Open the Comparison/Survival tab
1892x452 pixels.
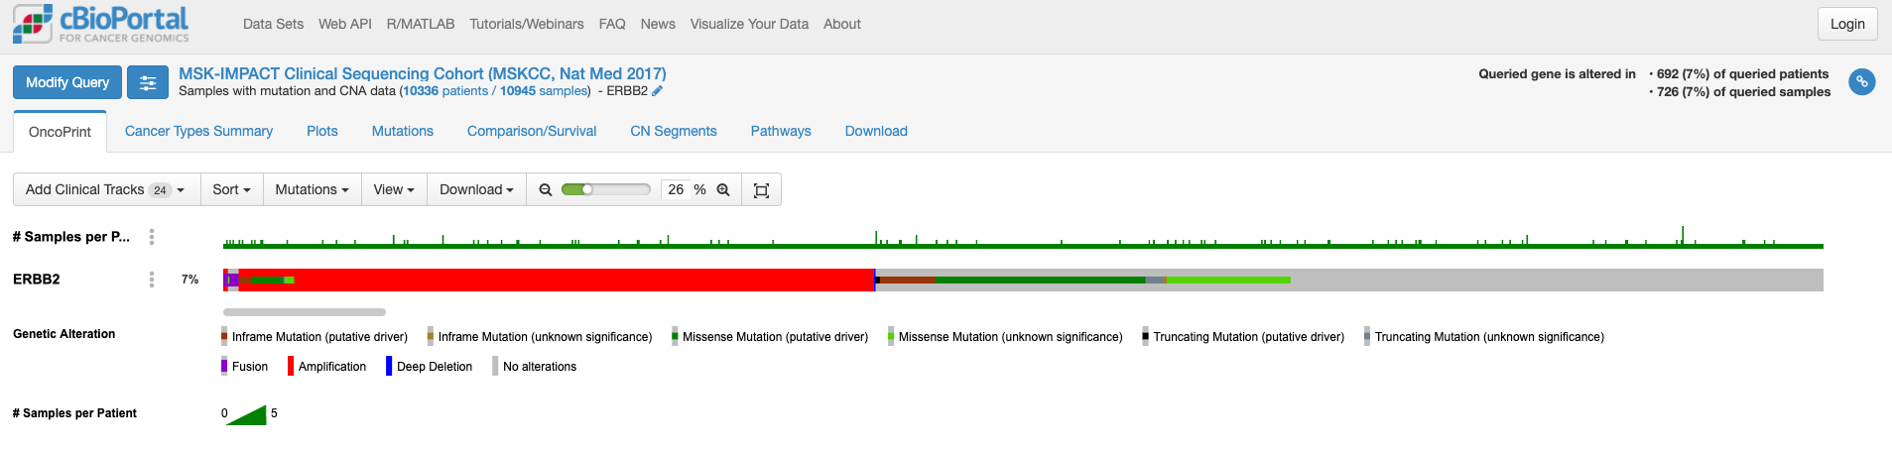[532, 131]
